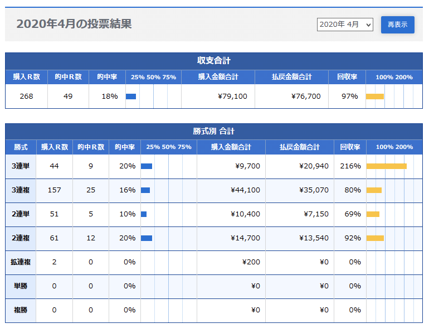This screenshot has width=429, height=328.
Task: Click the blue 18% hit-rate bar in summary
Action: [x=131, y=97]
